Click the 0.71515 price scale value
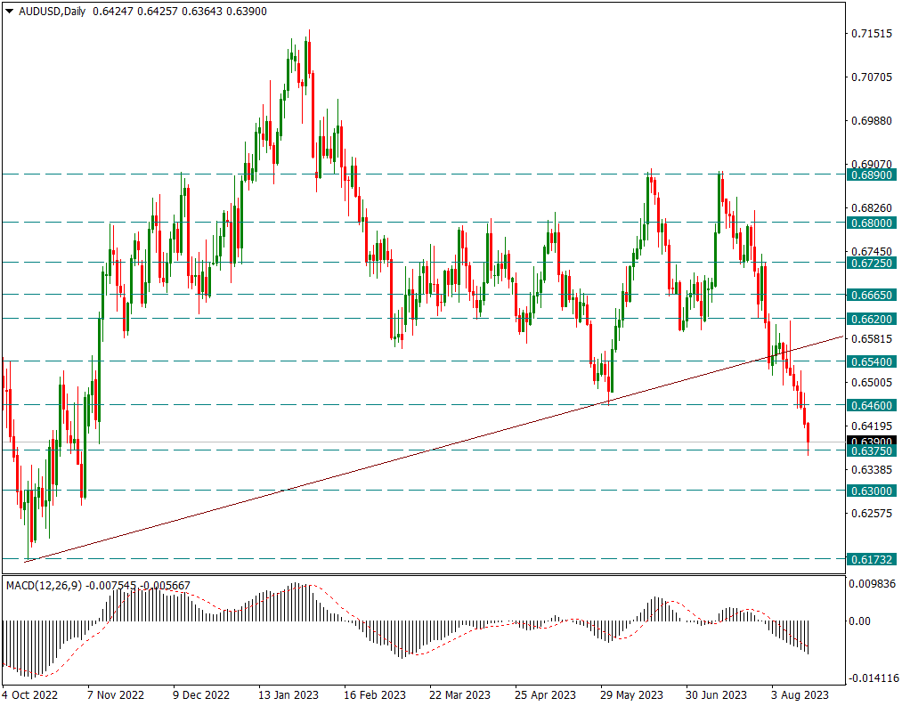This screenshot has width=902, height=706. tap(872, 34)
